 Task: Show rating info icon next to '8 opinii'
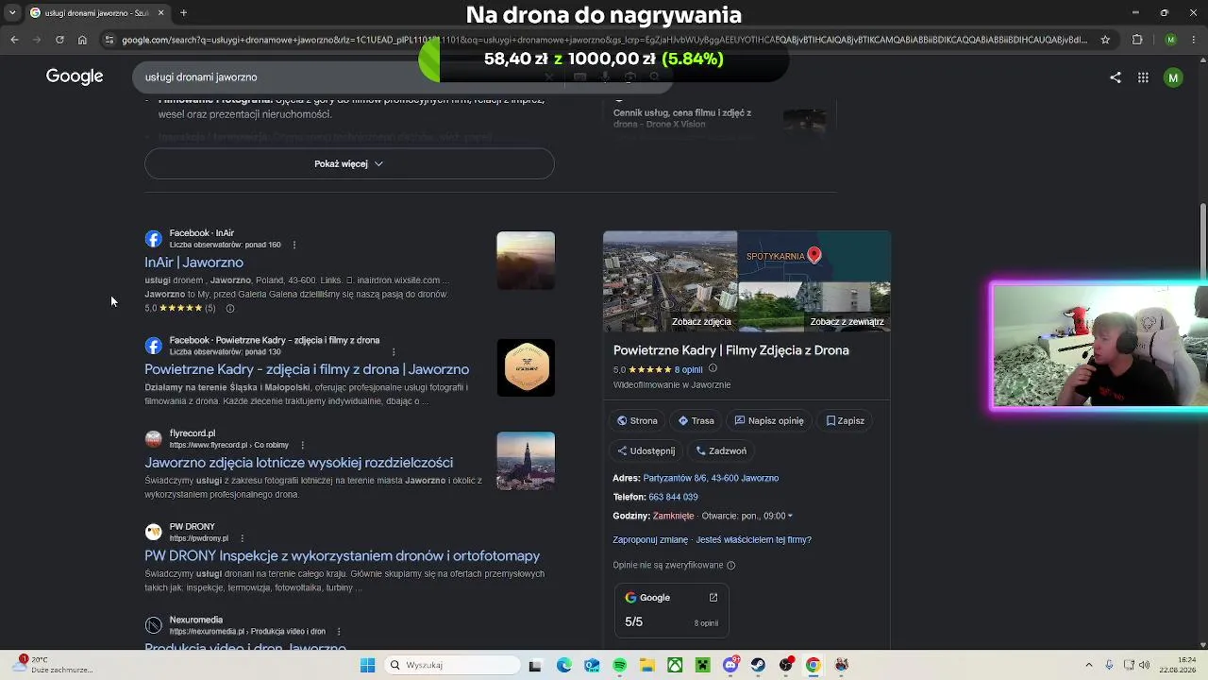click(x=713, y=368)
